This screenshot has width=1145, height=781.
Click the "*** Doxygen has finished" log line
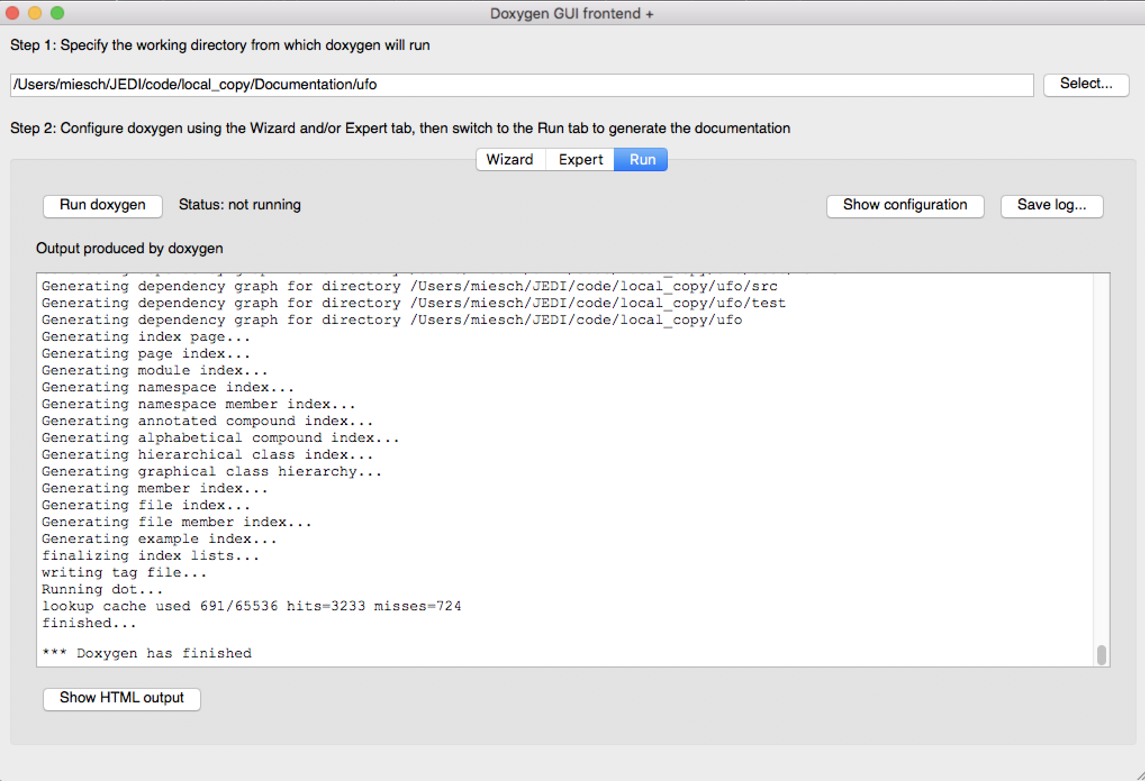click(x=147, y=654)
